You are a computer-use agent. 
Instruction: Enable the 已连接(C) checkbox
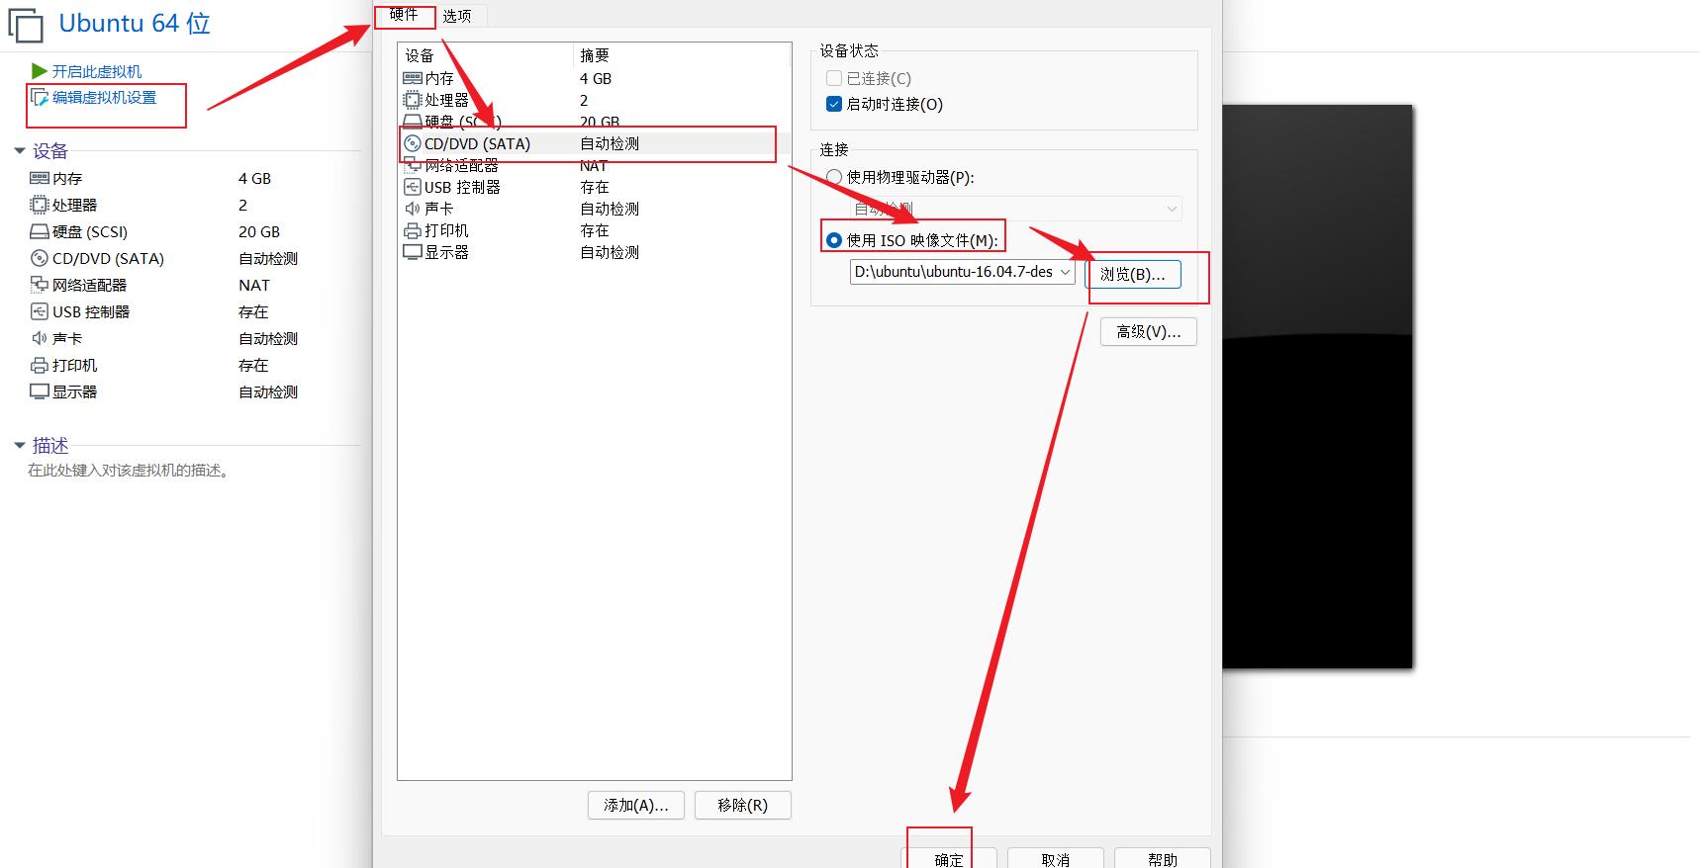pos(834,78)
